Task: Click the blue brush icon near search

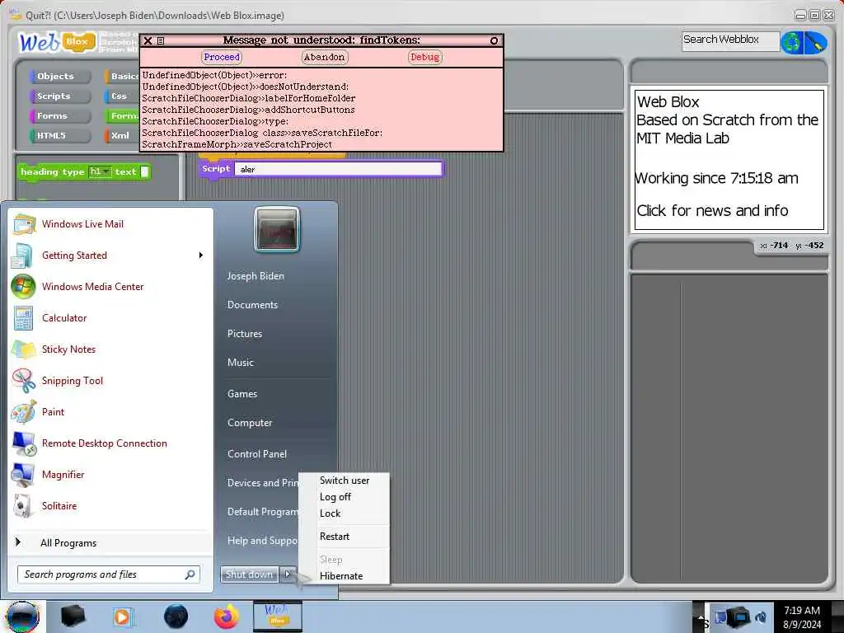Action: pos(815,43)
